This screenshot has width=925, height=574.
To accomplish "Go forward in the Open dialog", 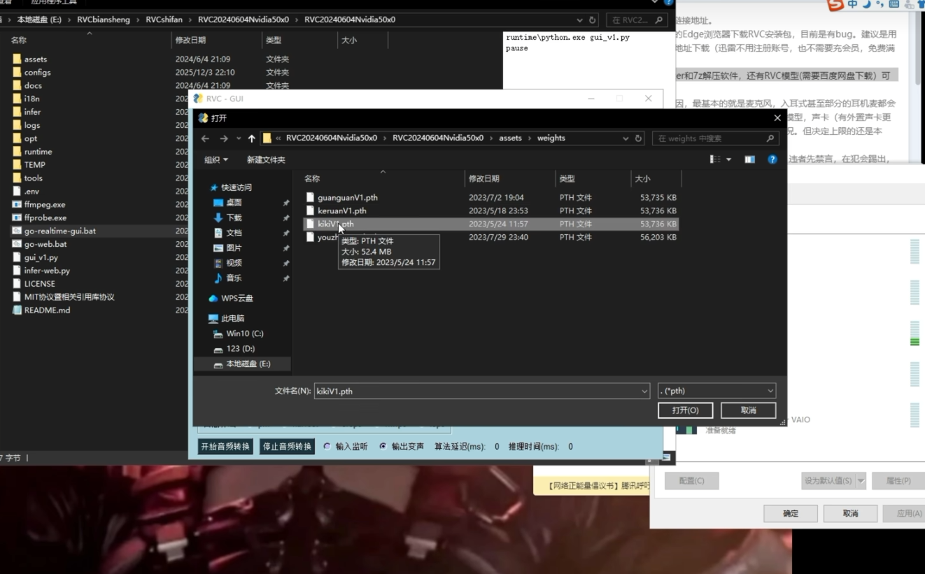I will (224, 138).
